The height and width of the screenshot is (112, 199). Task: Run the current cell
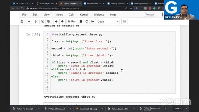(72, 21)
